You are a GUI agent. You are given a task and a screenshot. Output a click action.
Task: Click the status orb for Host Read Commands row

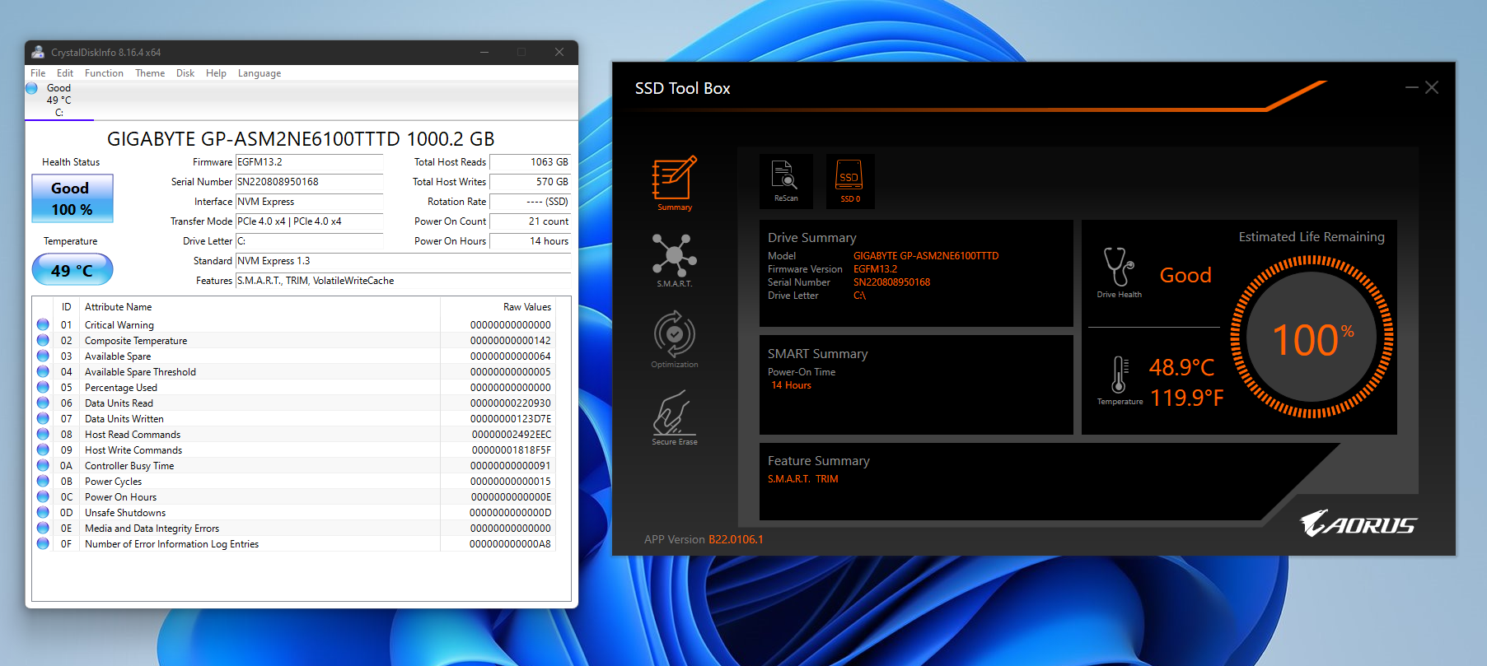point(43,434)
